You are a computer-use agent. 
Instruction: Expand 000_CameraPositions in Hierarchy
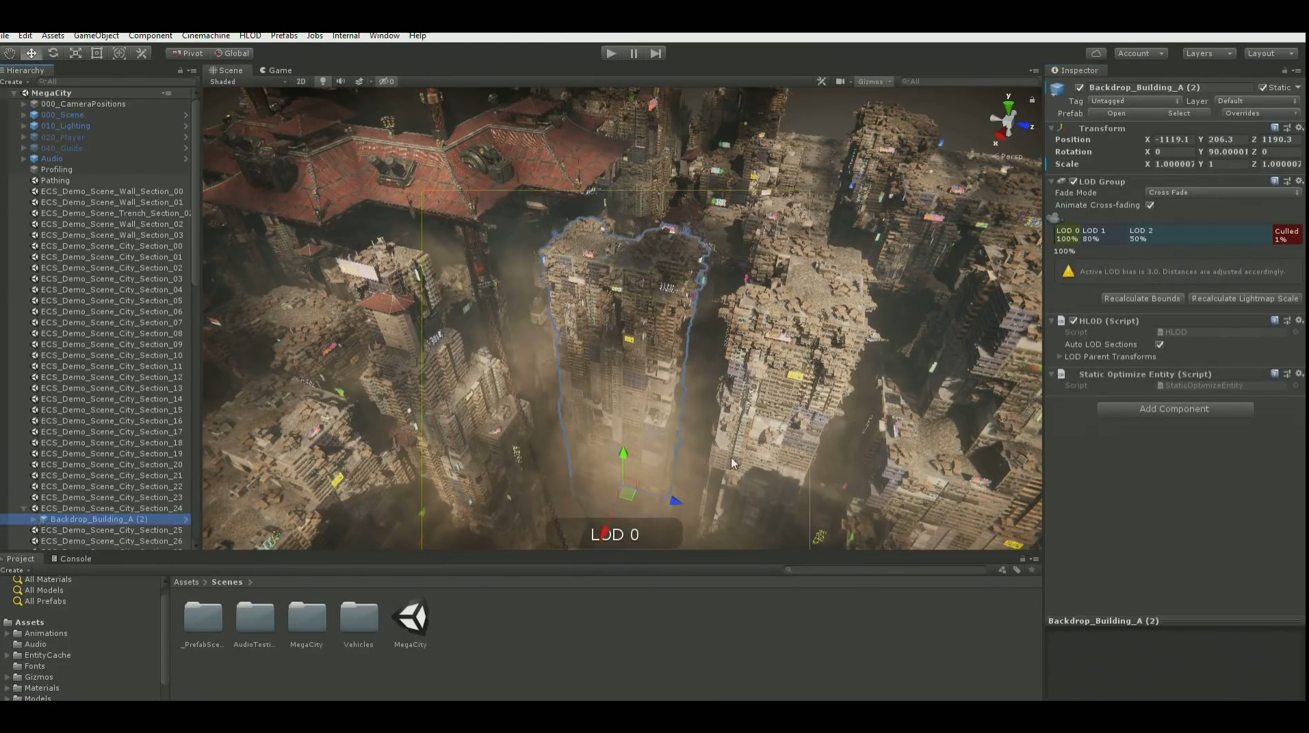tap(24, 104)
